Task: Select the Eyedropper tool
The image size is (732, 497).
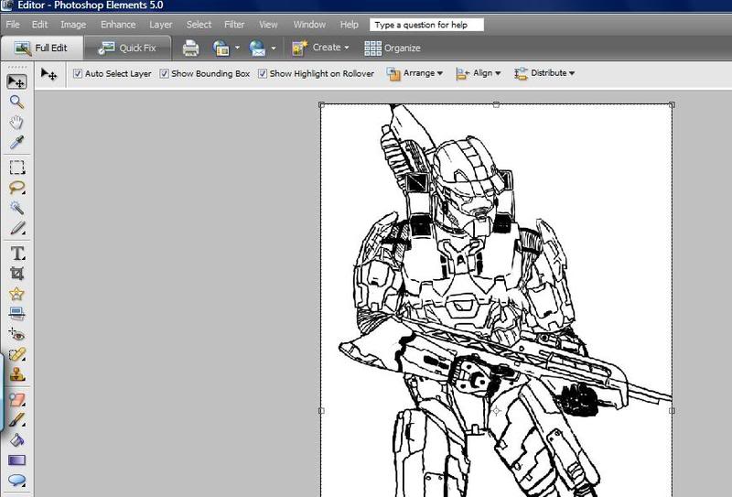Action: tap(16, 143)
